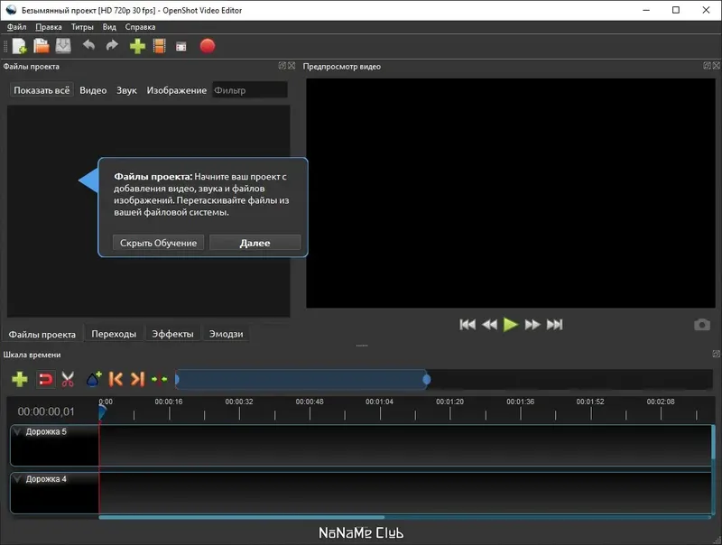Jump to the end of the video
Screen dimensions: 722x545
click(x=554, y=325)
